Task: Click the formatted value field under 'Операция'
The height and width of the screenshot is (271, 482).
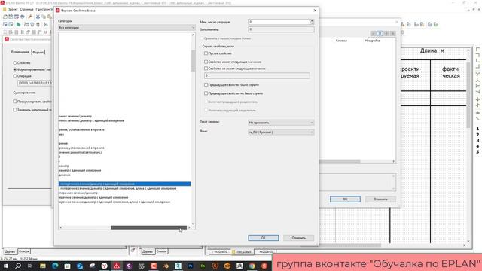Action: point(35,83)
